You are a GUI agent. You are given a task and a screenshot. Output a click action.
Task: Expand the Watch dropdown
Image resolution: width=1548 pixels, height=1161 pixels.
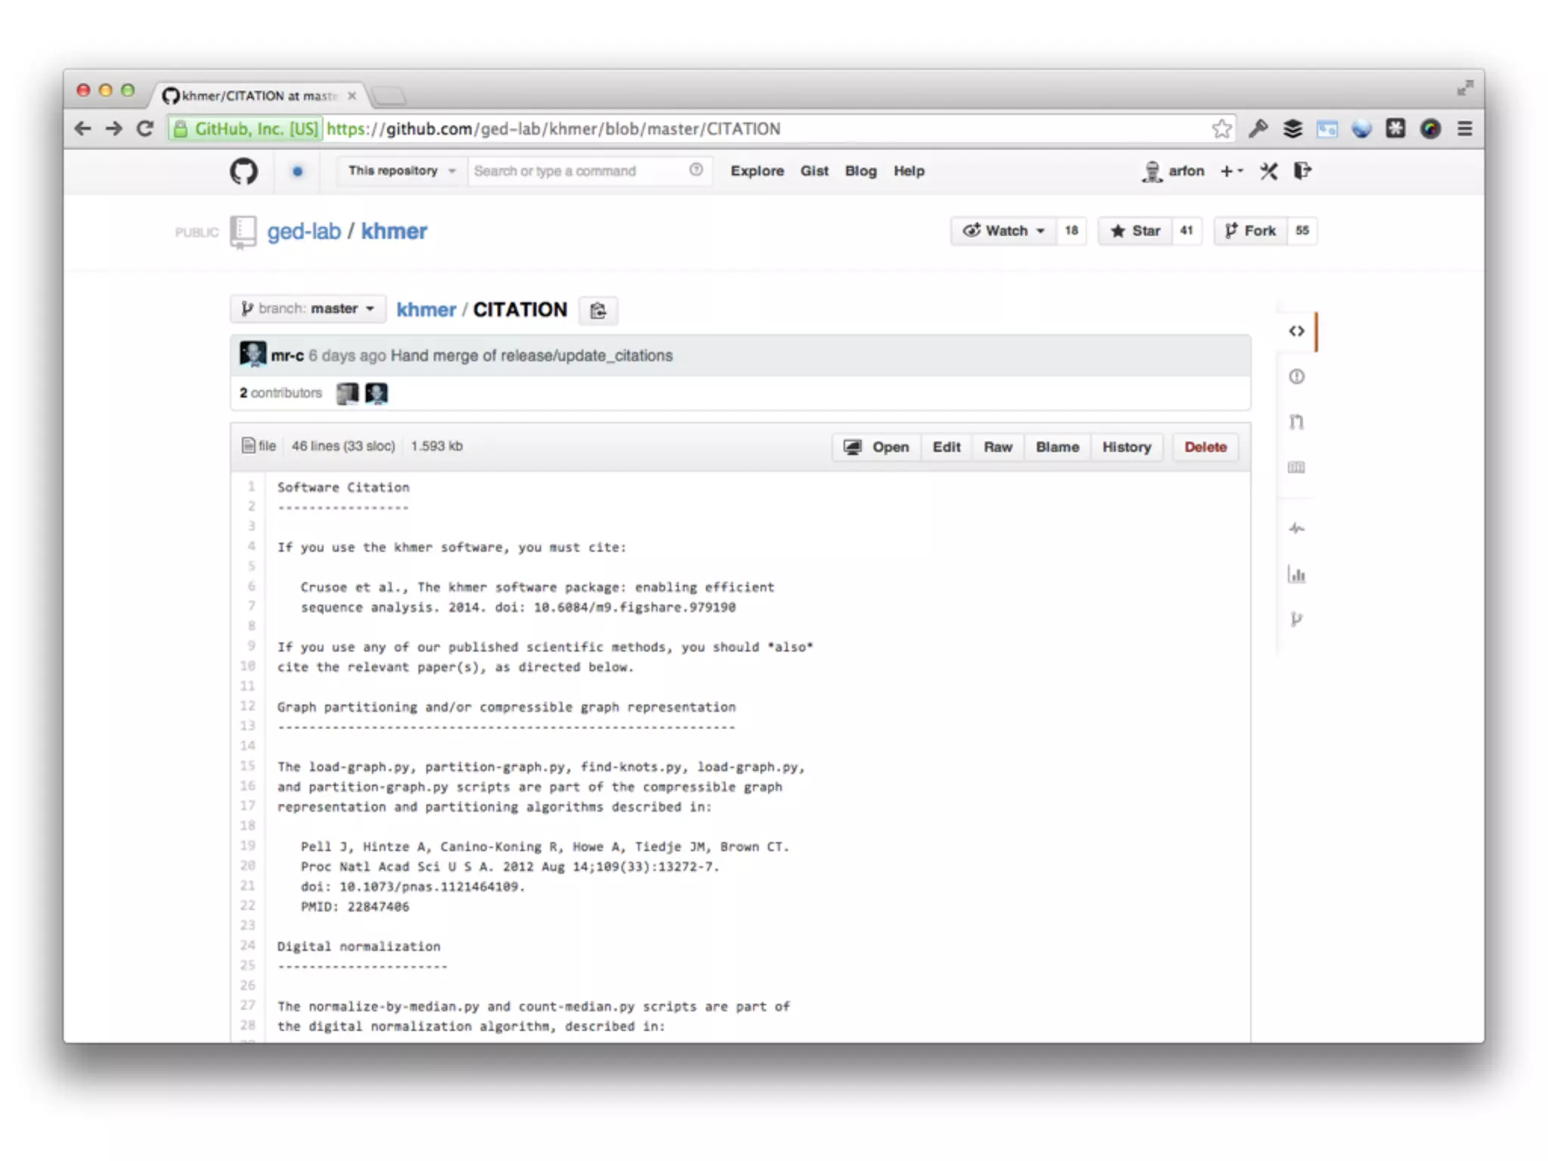(x=1004, y=231)
